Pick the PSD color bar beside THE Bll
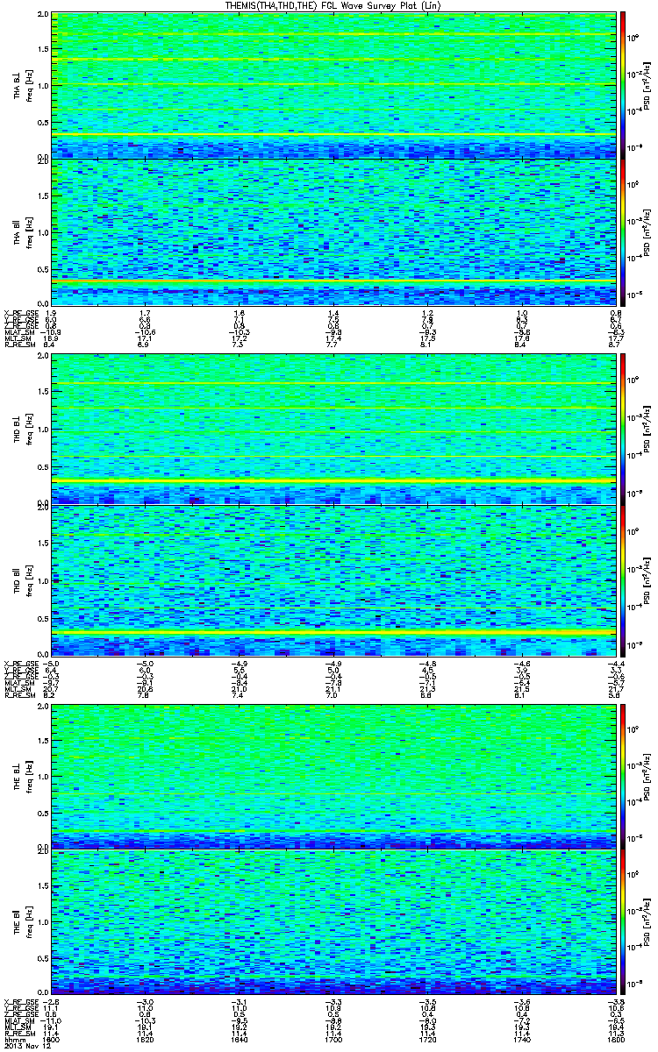Viewport: 658px width, 1052px height. click(624, 922)
